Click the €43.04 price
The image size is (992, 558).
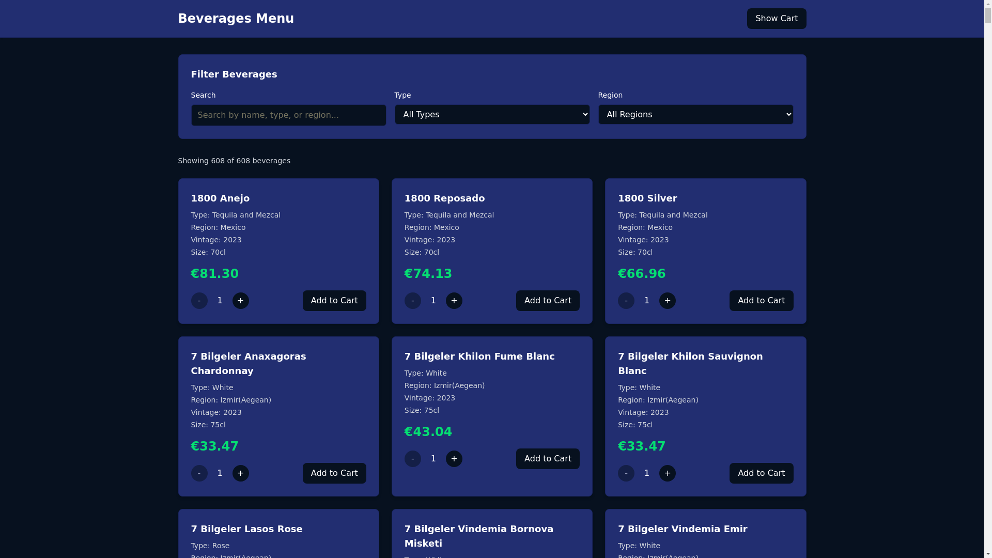(x=428, y=432)
